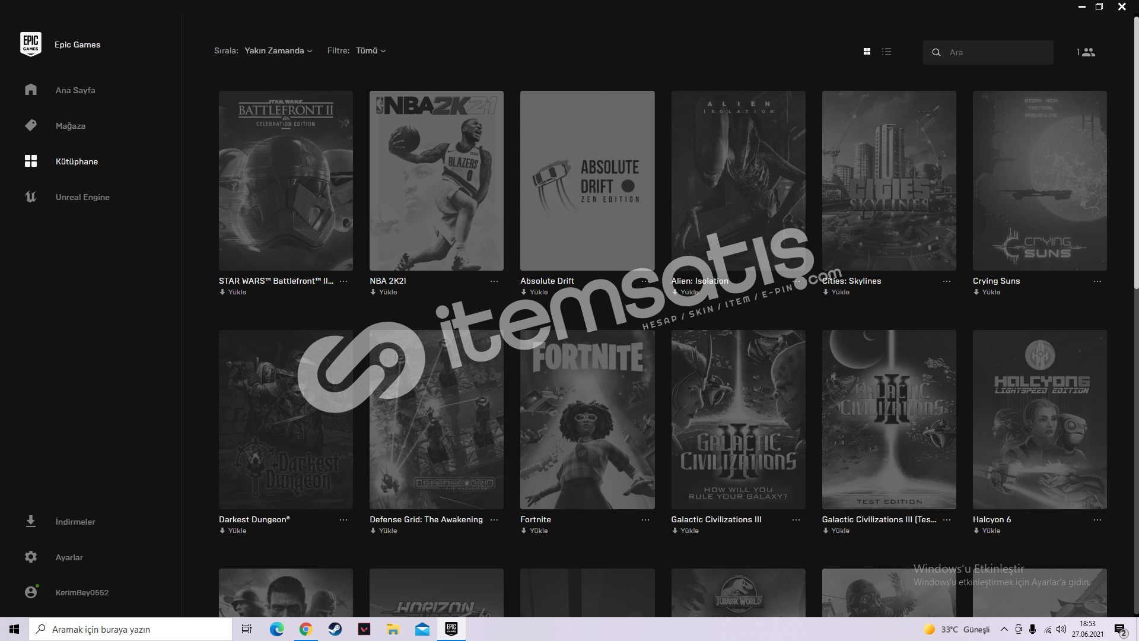Open Task View in taskbar
This screenshot has height=641, width=1139.
(247, 629)
